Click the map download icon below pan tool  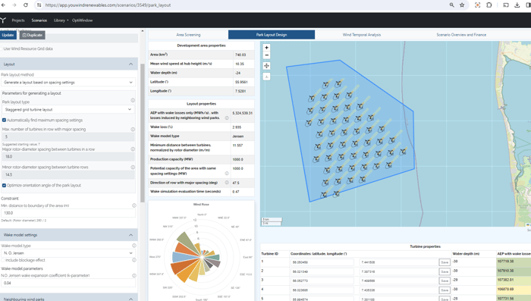[x=266, y=77]
